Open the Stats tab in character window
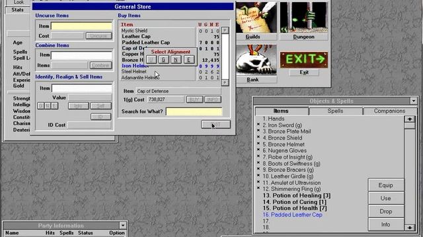Image resolution: width=423 pixels, height=237 pixels. click(x=17, y=10)
